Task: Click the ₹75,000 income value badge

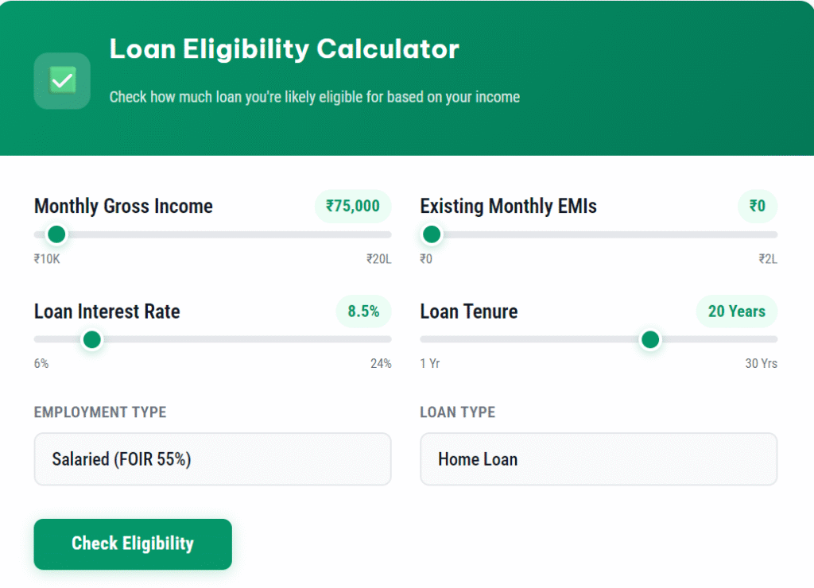Action: [352, 206]
